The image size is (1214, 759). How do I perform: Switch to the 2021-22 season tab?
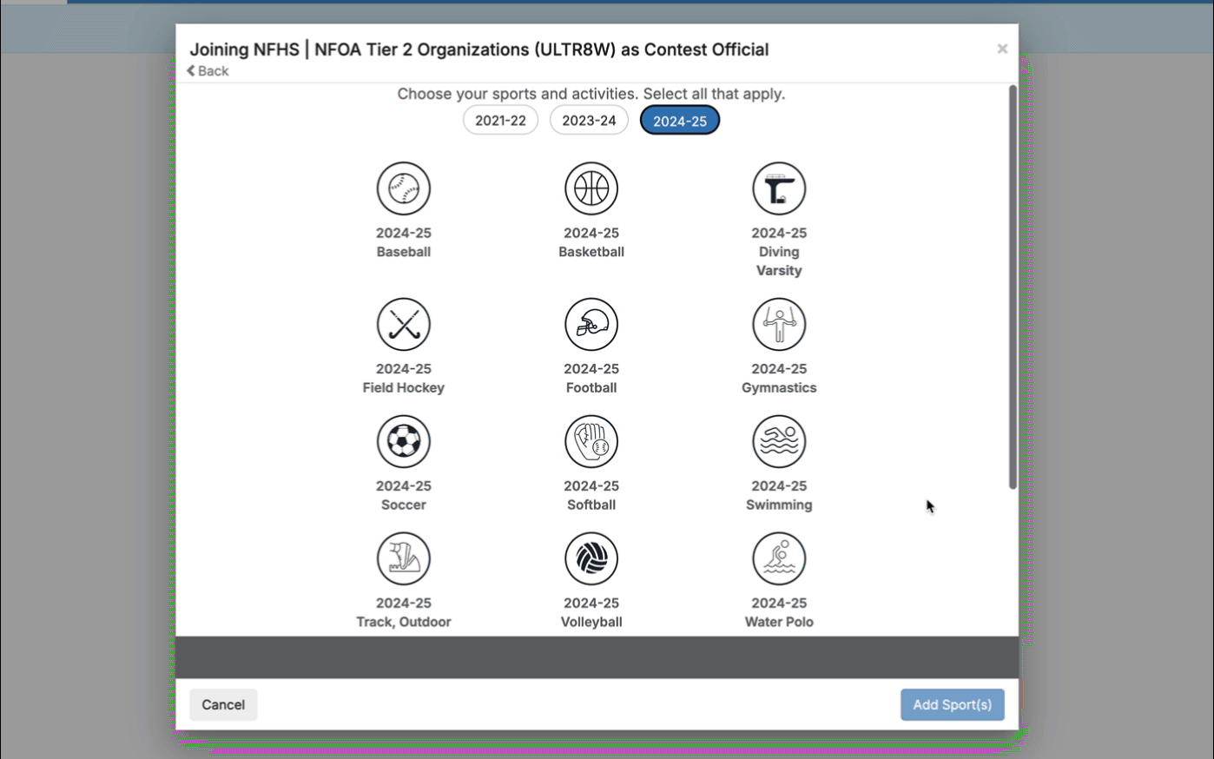click(500, 121)
